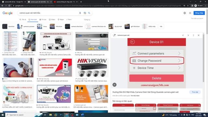The image size is (208, 117).
Task: Click the browser back arrow
Action: point(2,6)
